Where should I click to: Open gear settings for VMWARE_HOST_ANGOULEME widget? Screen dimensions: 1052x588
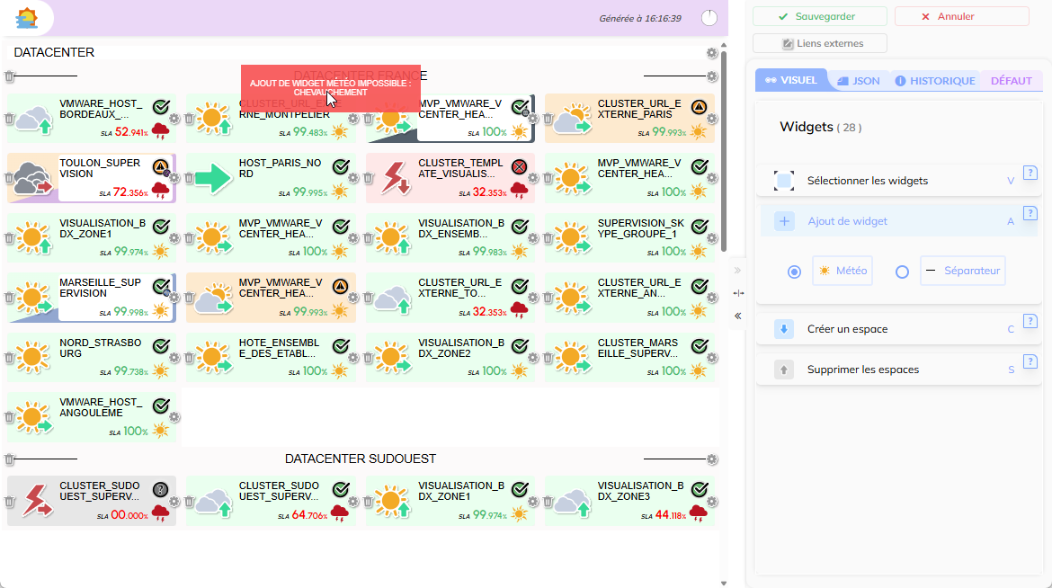[x=174, y=417]
